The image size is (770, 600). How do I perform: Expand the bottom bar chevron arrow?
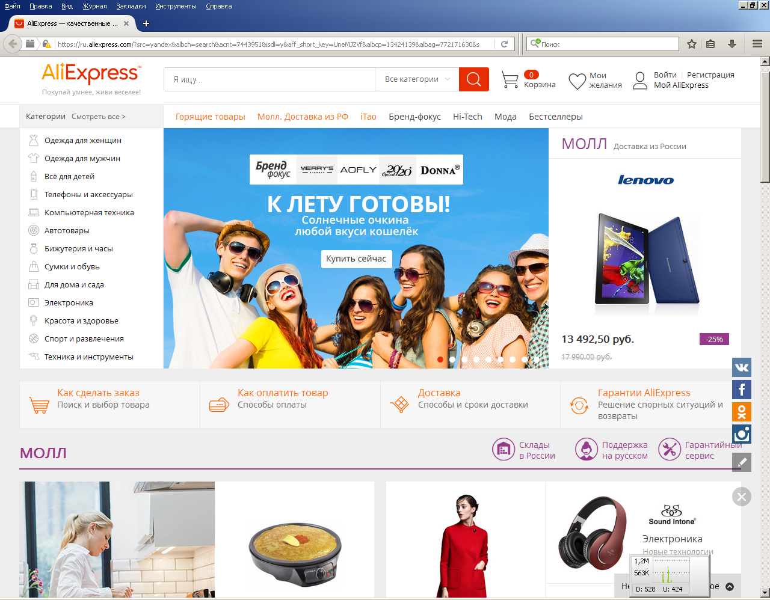point(730,587)
